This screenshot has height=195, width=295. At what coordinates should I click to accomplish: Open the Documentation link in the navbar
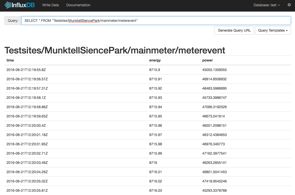[x=78, y=5]
